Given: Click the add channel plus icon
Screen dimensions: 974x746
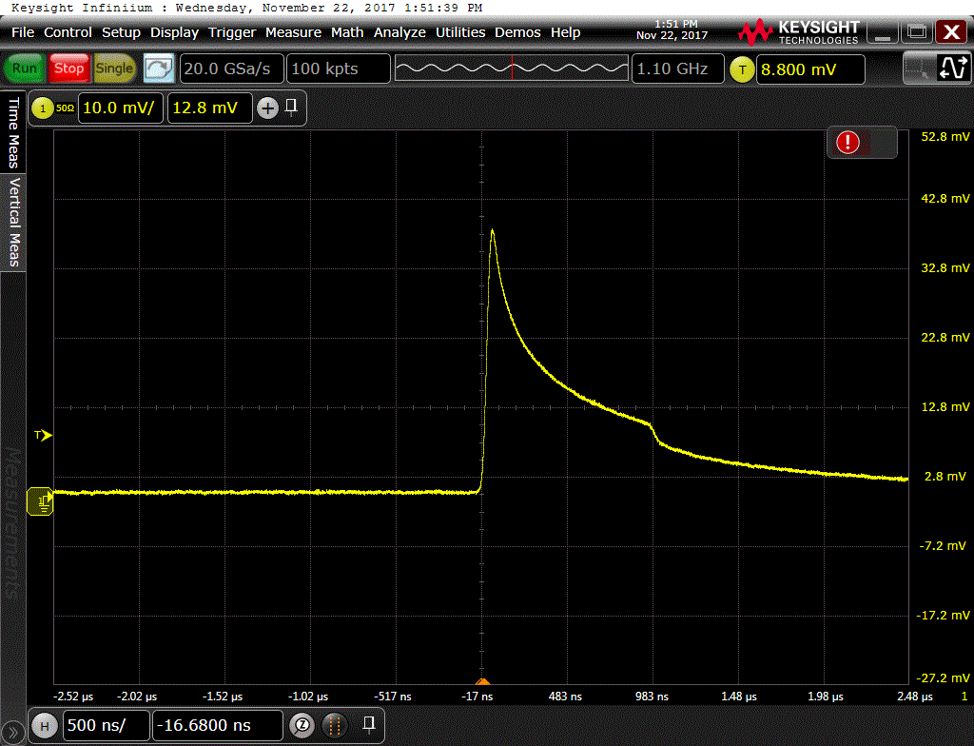Looking at the screenshot, I should (x=267, y=108).
